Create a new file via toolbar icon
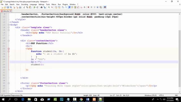This screenshot has width=181, height=102. (2, 7)
